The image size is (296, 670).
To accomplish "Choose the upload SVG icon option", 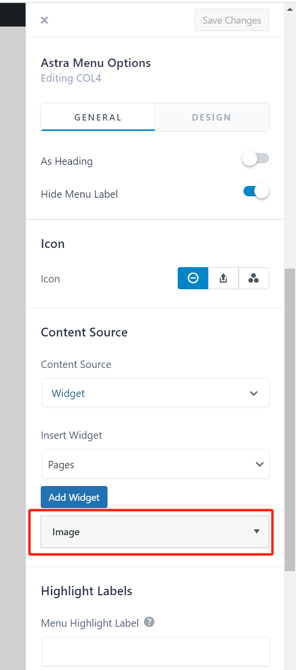I will (x=223, y=278).
